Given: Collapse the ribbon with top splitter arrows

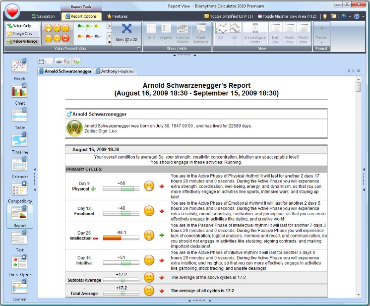Looking at the screenshot, I should [185, 55].
